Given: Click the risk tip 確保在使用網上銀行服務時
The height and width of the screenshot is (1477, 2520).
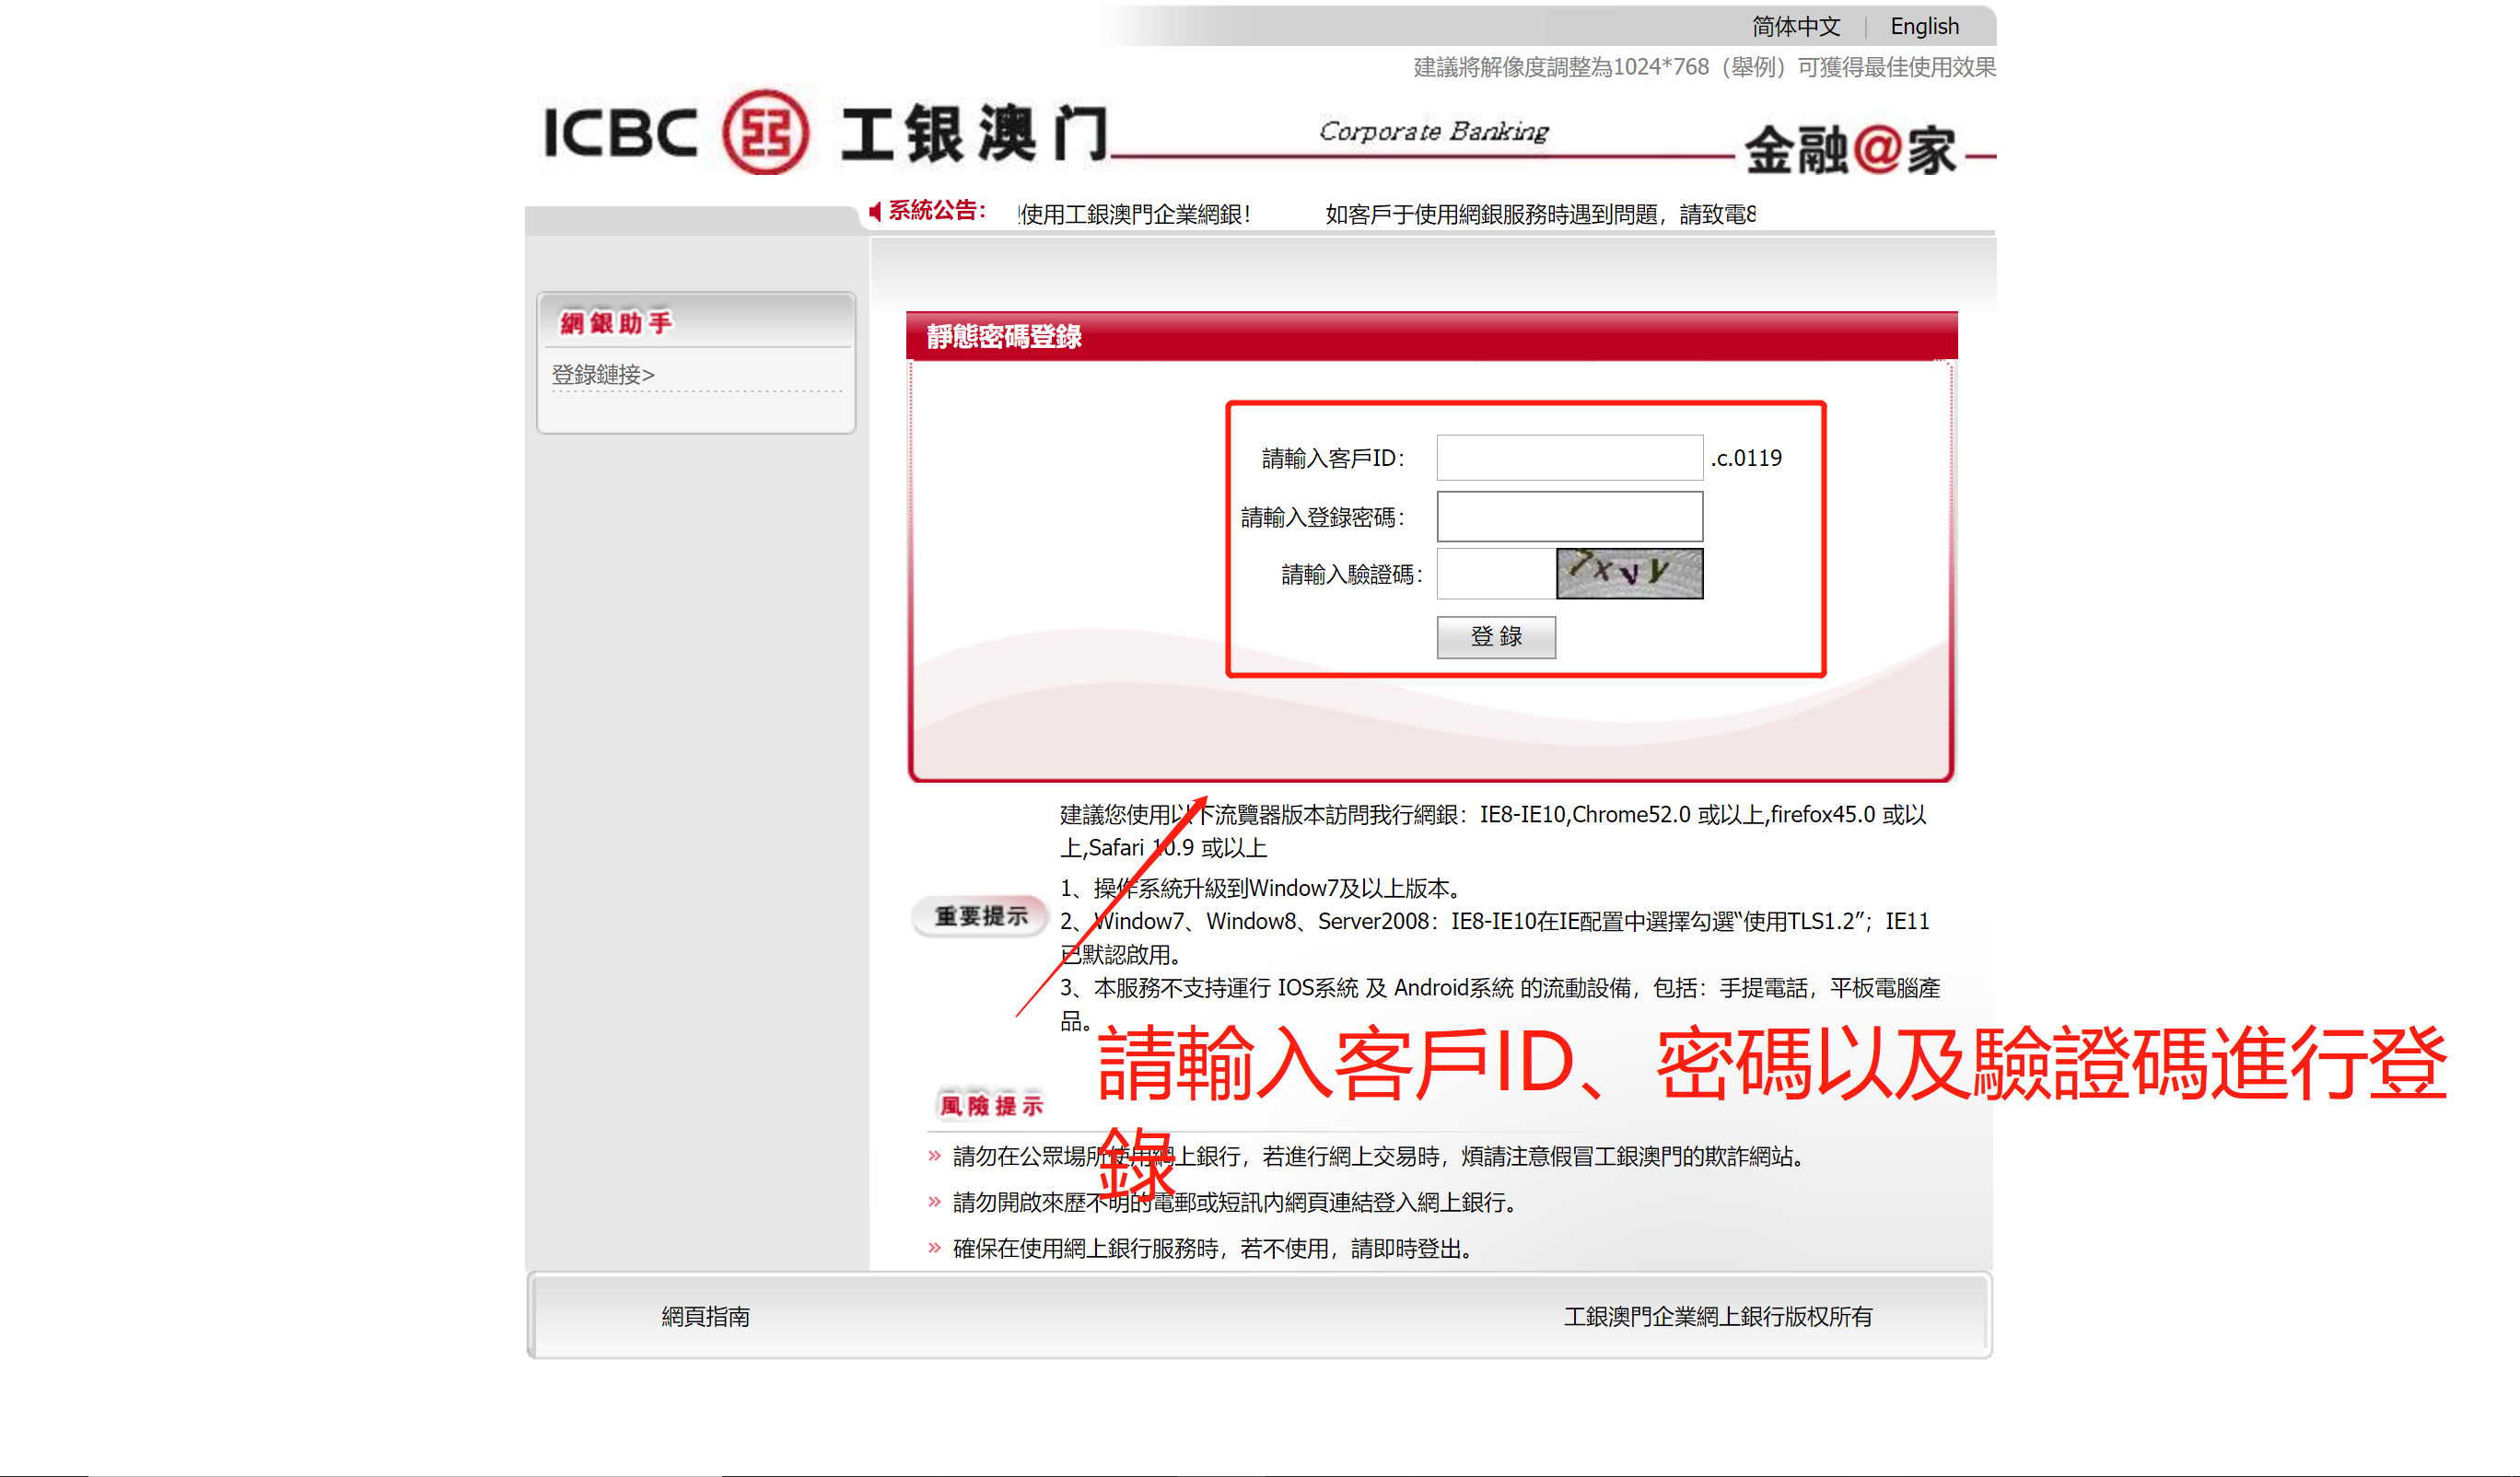Looking at the screenshot, I should coord(1214,1249).
